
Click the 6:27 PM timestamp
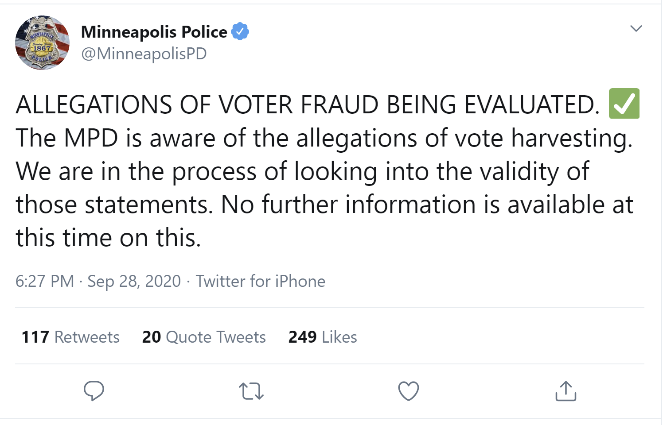click(x=45, y=281)
